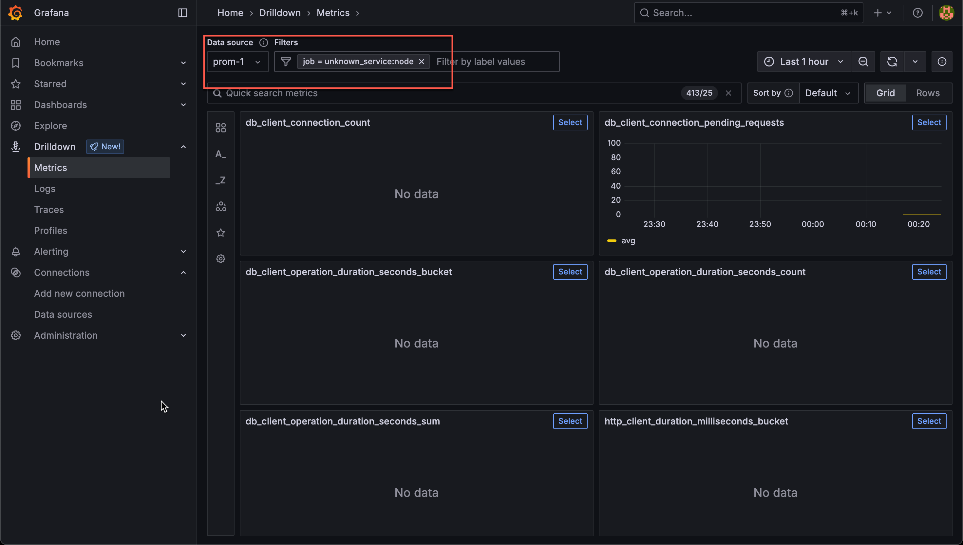
Task: Select db_client_connection_pending_requests metric
Action: click(x=929, y=122)
